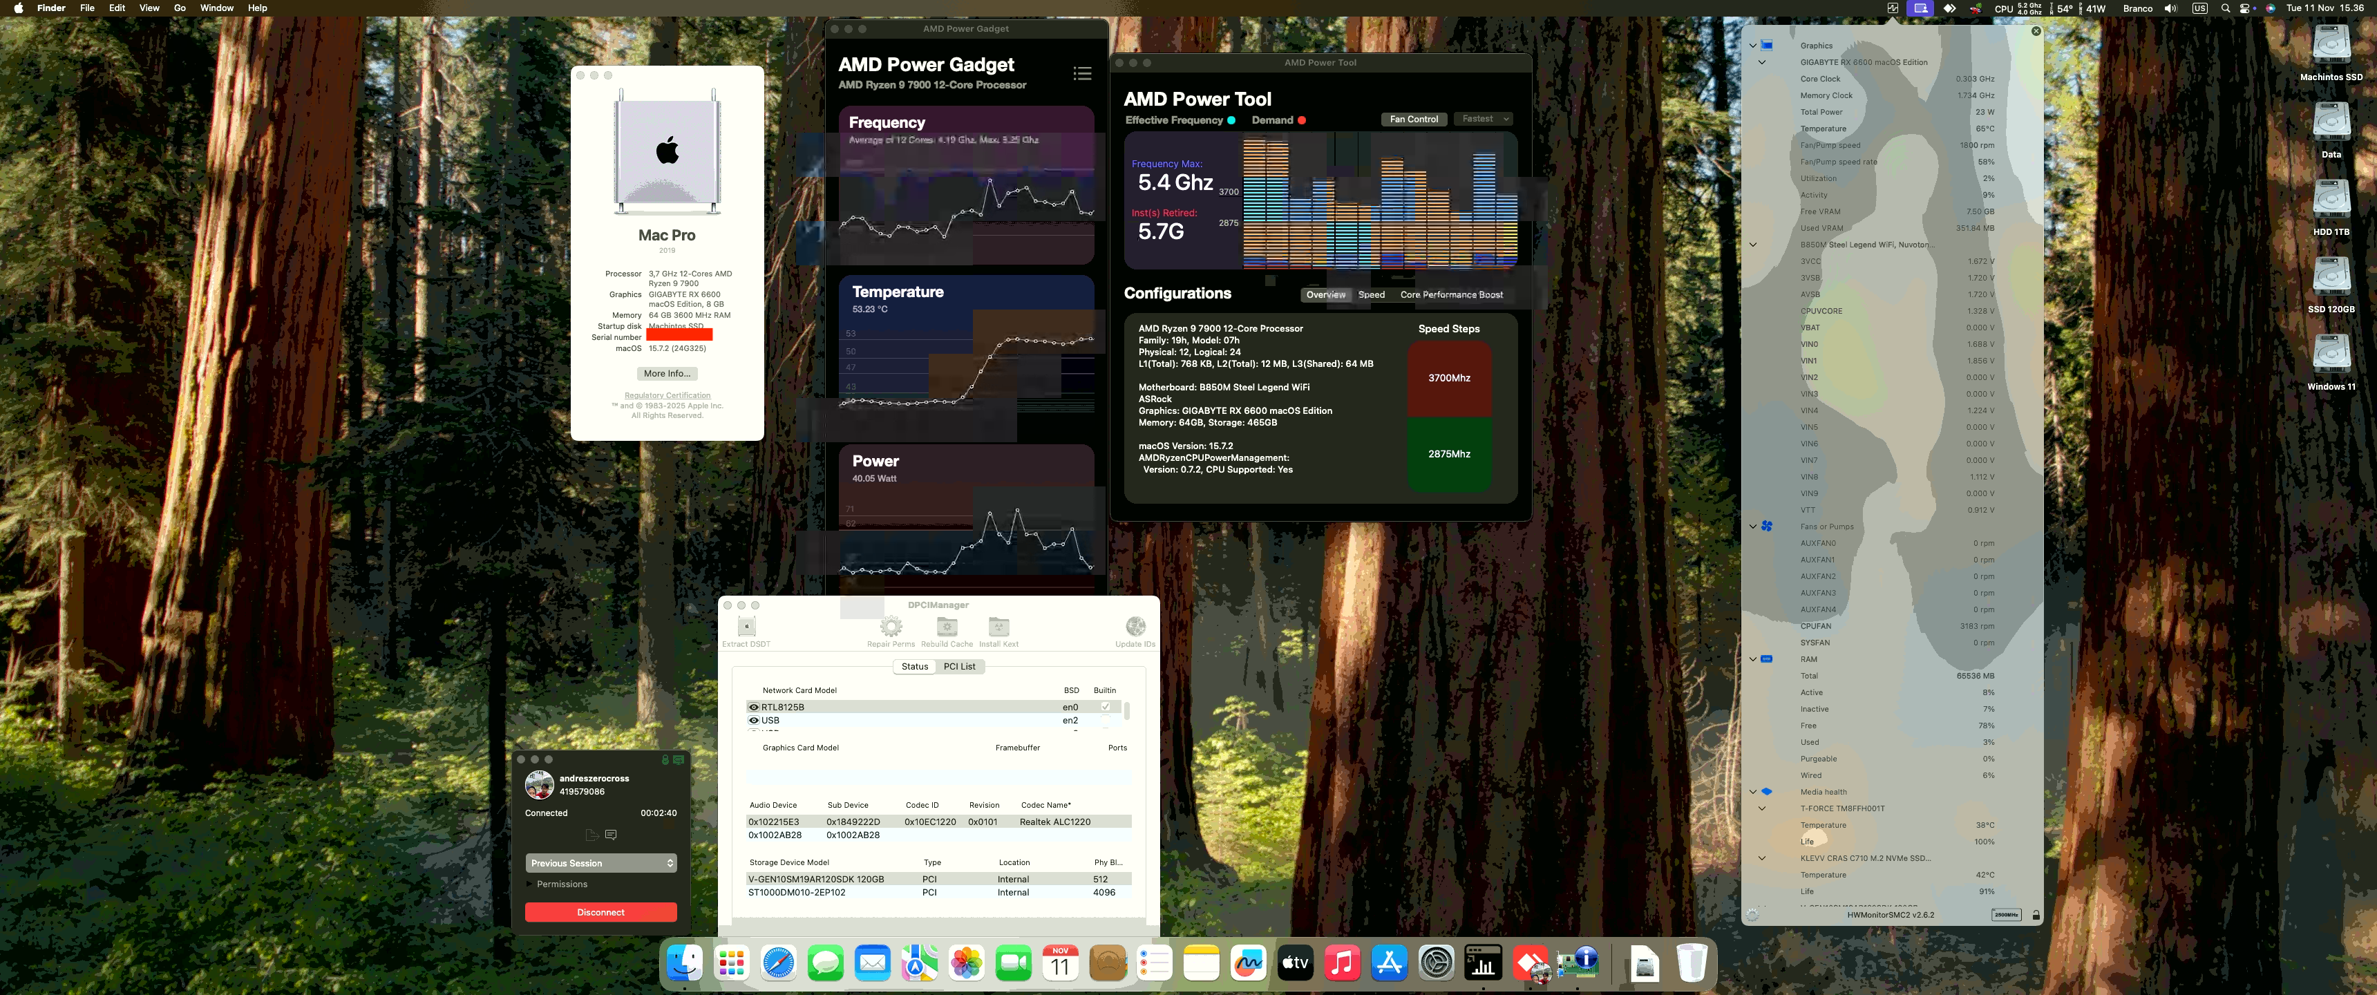Open Maps from the Dock
The height and width of the screenshot is (995, 2377).
(919, 964)
